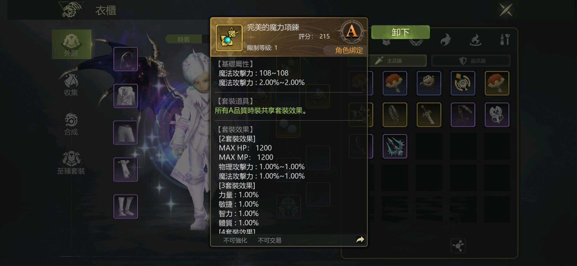Open the lipstick makeup category icon
577x266 pixels.
pyautogui.click(x=505, y=40)
